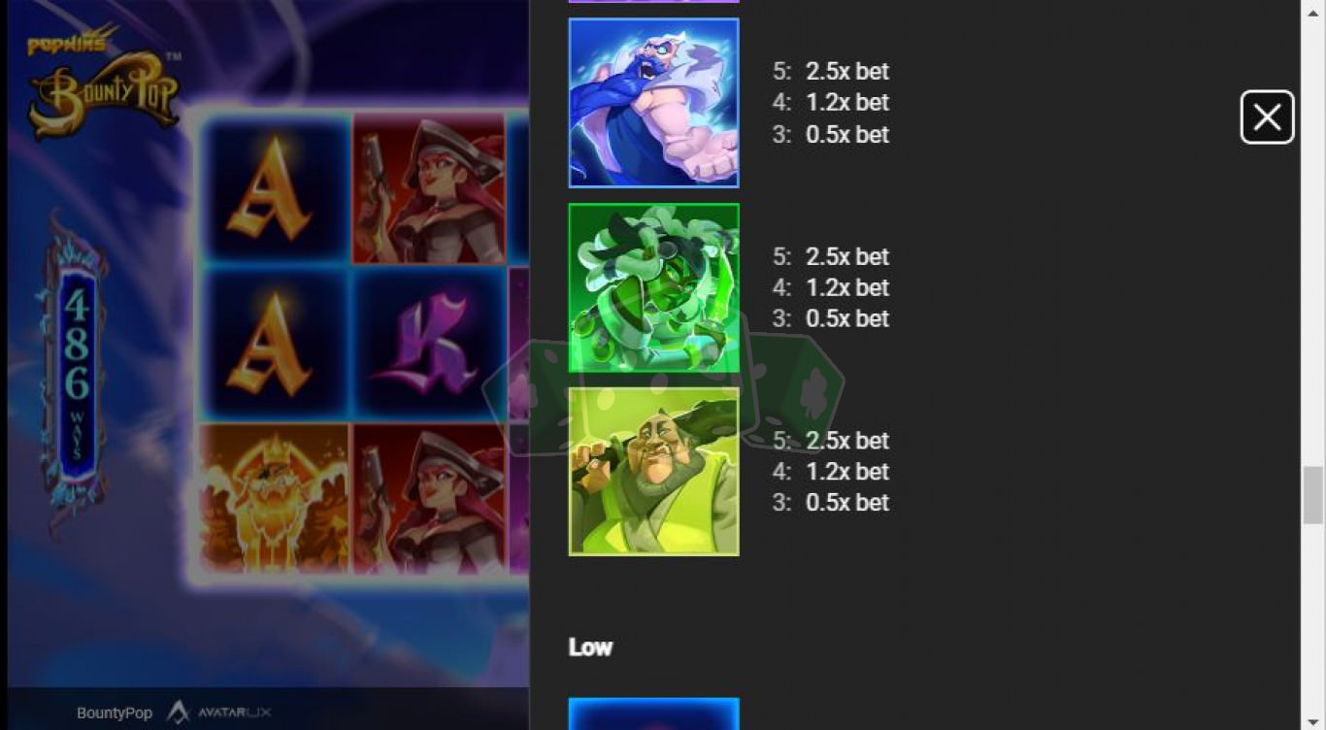Click the partially visible blue low symbol
This screenshot has height=730, width=1326.
coord(653,713)
